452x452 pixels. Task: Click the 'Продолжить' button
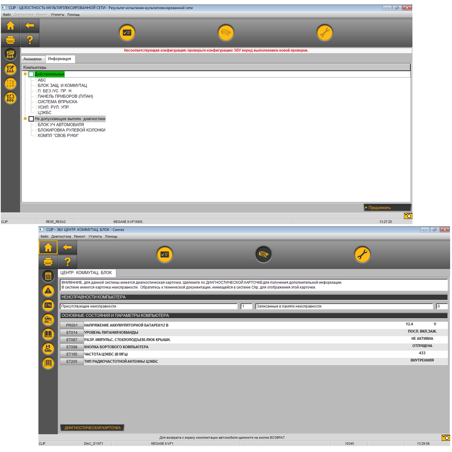[387, 208]
